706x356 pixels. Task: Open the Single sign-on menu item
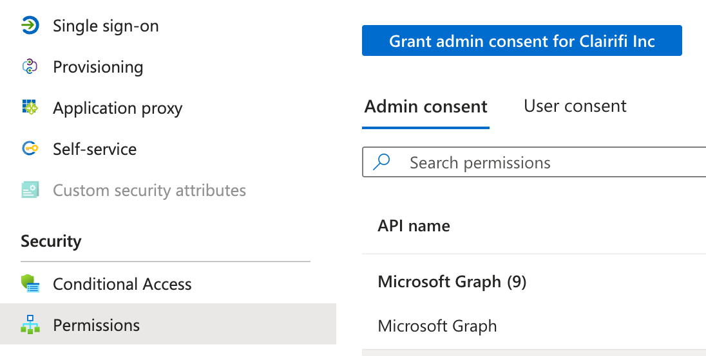[x=106, y=26]
